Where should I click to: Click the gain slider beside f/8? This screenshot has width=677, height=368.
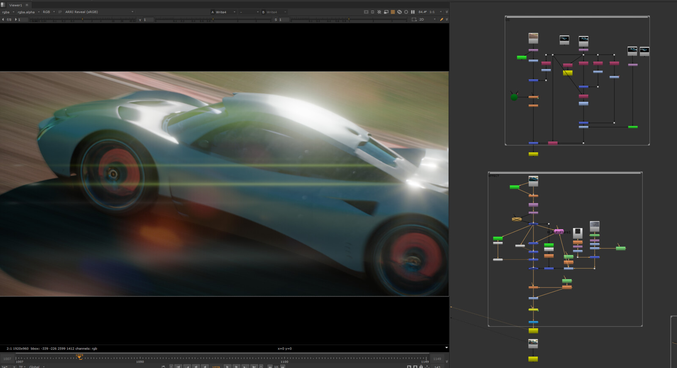click(83, 20)
